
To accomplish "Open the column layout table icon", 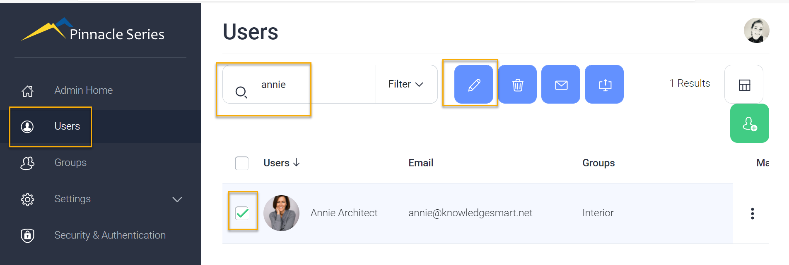I will click(744, 84).
